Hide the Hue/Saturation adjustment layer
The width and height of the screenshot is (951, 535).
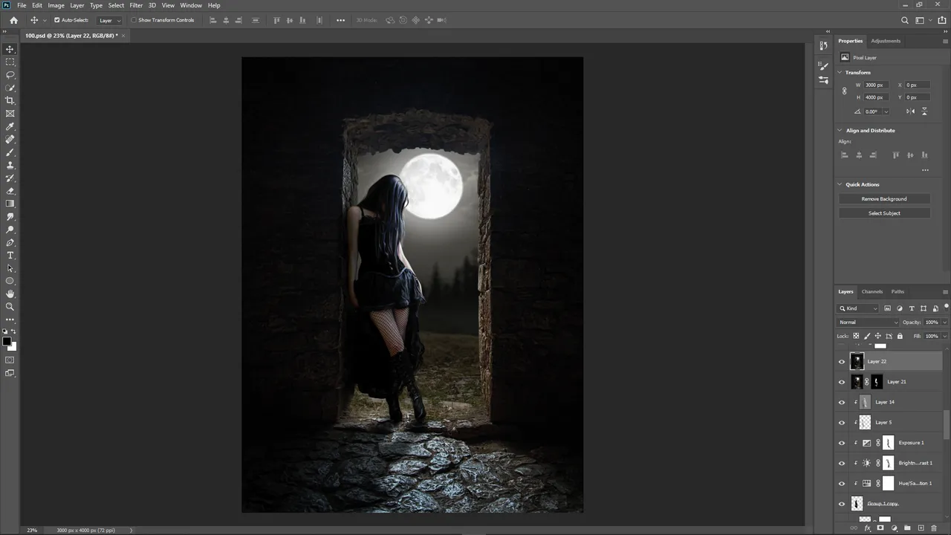tap(842, 484)
